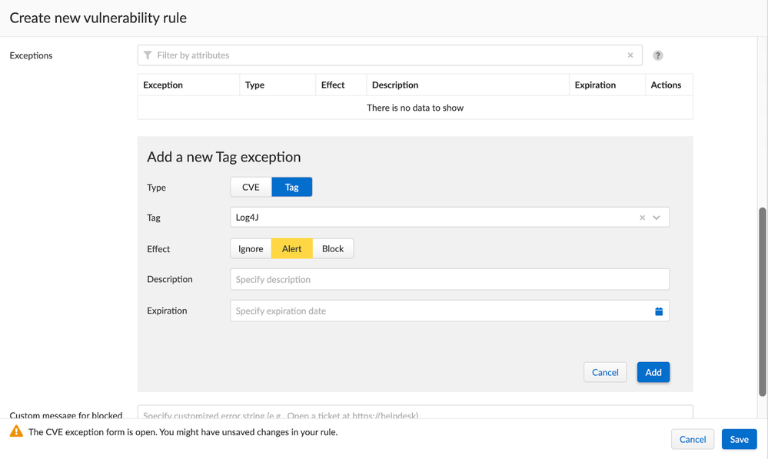Sort by the Exception column header
768x459 pixels.
pos(163,85)
